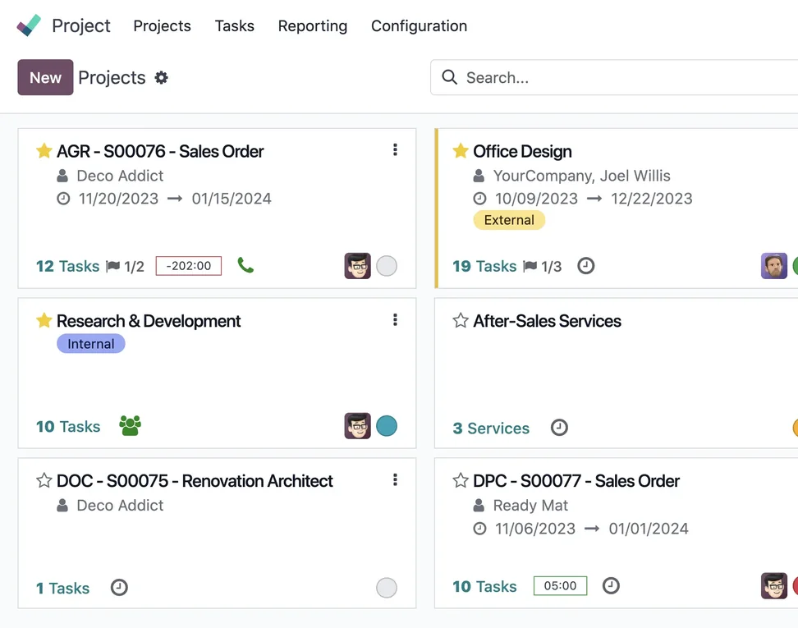Click the Search input field
The image size is (798, 628).
614,77
